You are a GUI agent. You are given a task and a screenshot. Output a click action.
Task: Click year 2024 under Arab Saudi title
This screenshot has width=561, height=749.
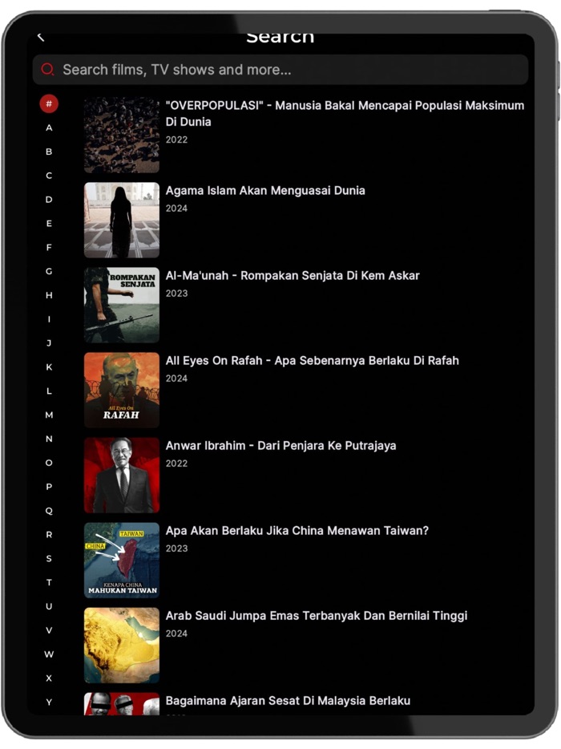point(176,634)
